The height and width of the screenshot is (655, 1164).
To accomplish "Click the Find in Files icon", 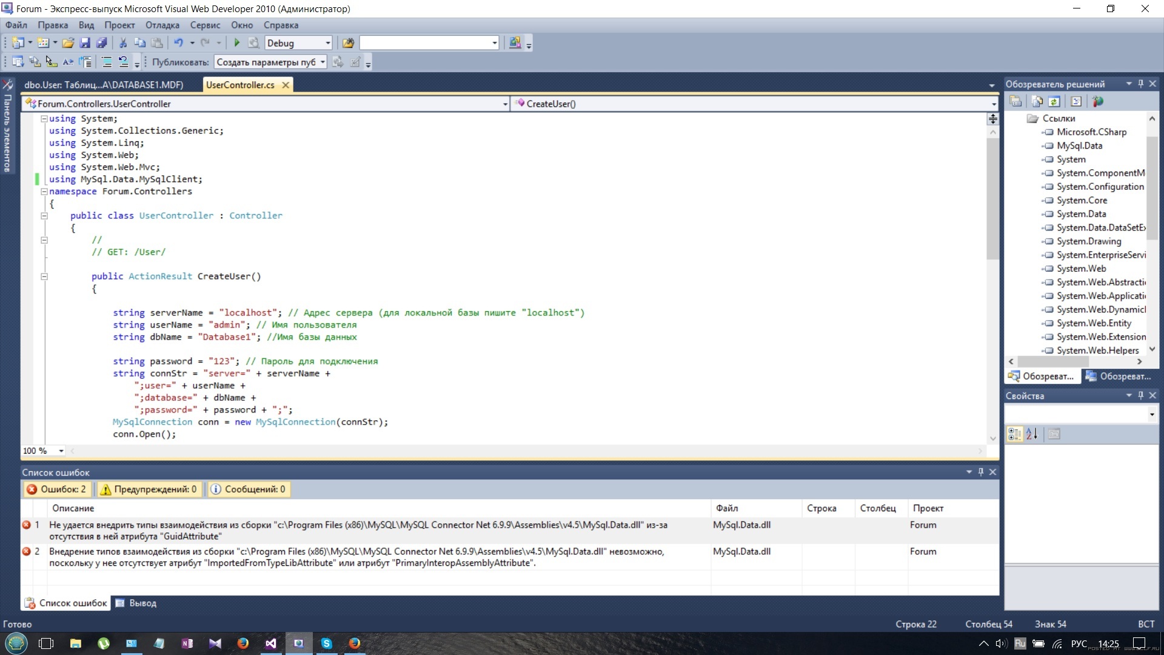I will [348, 43].
